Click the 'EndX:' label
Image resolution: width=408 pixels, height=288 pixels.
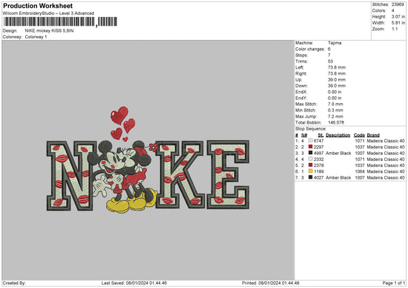tap(301, 92)
